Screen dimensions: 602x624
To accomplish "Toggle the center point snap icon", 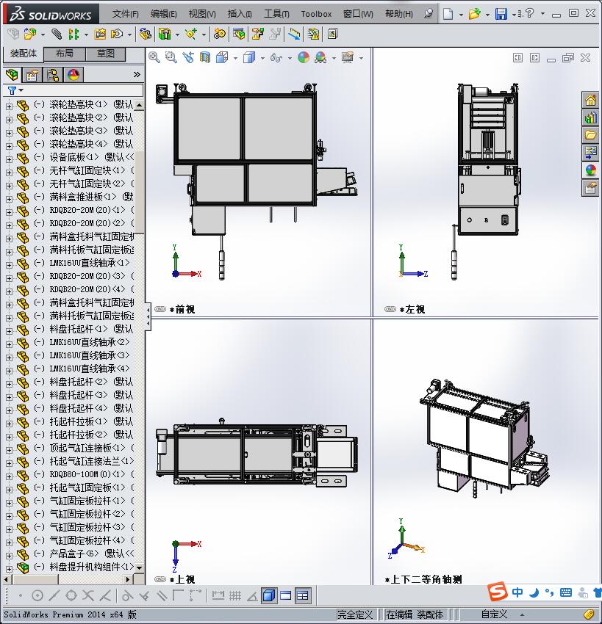I will [x=37, y=595].
